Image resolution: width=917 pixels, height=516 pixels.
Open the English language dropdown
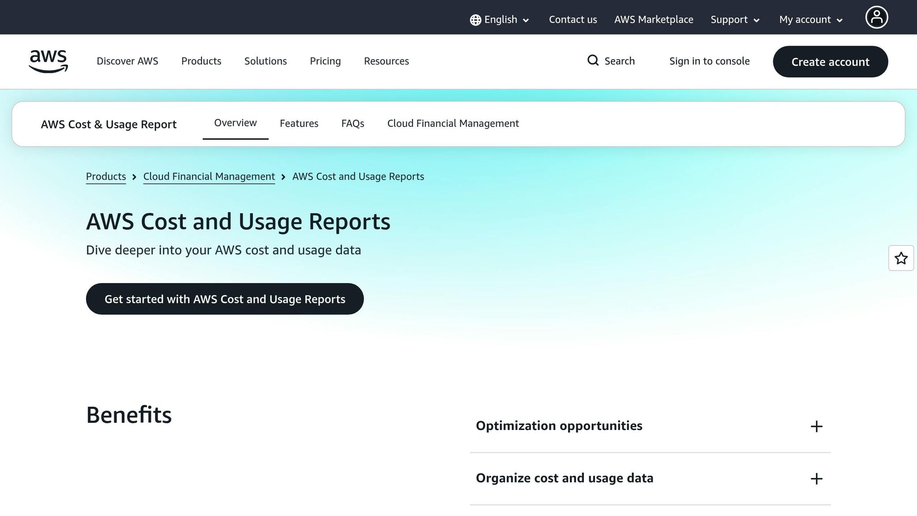click(500, 20)
